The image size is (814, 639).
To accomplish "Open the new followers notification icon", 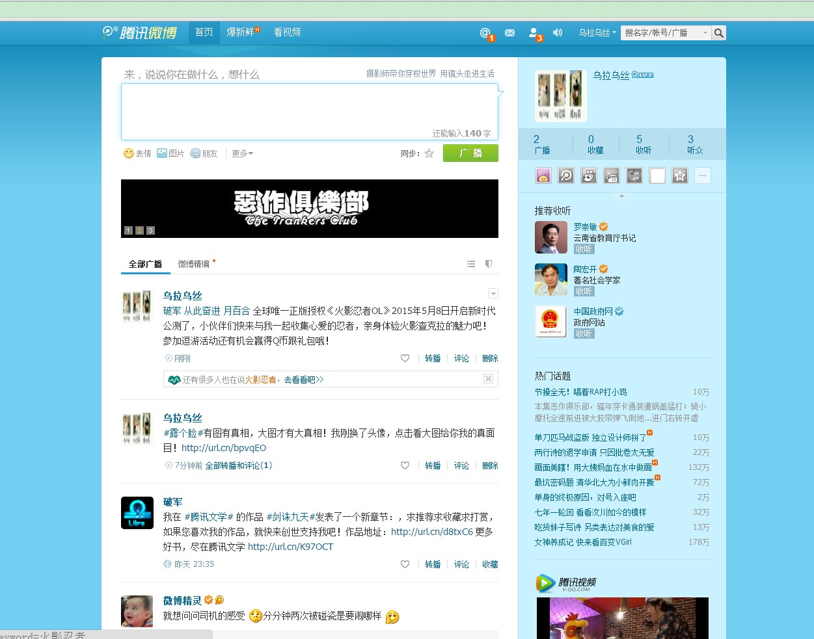I will 534,33.
